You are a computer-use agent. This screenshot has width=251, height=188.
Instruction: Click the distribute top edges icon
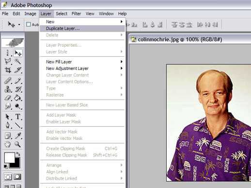coord(174,25)
